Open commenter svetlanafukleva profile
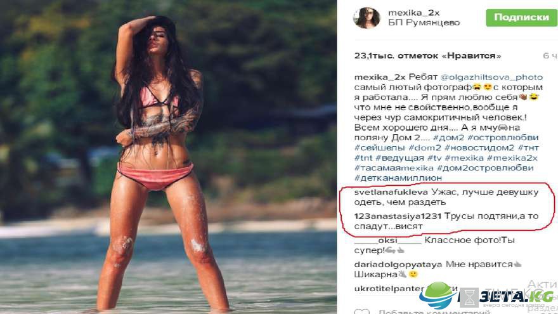This screenshot has width=558, height=314. (391, 192)
